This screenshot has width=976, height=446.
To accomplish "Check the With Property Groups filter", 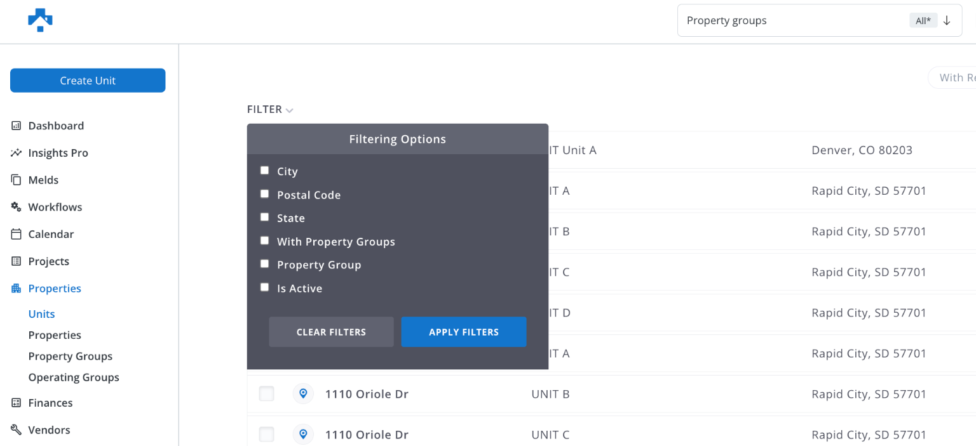I will click(x=264, y=241).
